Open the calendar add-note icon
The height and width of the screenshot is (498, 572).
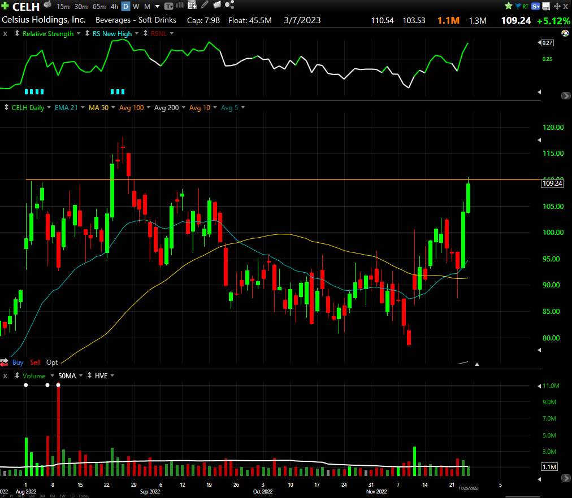[192, 5]
